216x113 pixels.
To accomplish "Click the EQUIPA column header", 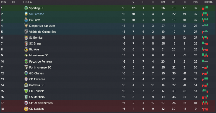I will [x=28, y=2].
